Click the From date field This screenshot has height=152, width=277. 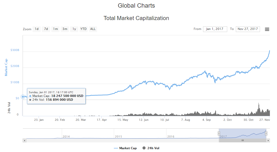click(x=215, y=29)
